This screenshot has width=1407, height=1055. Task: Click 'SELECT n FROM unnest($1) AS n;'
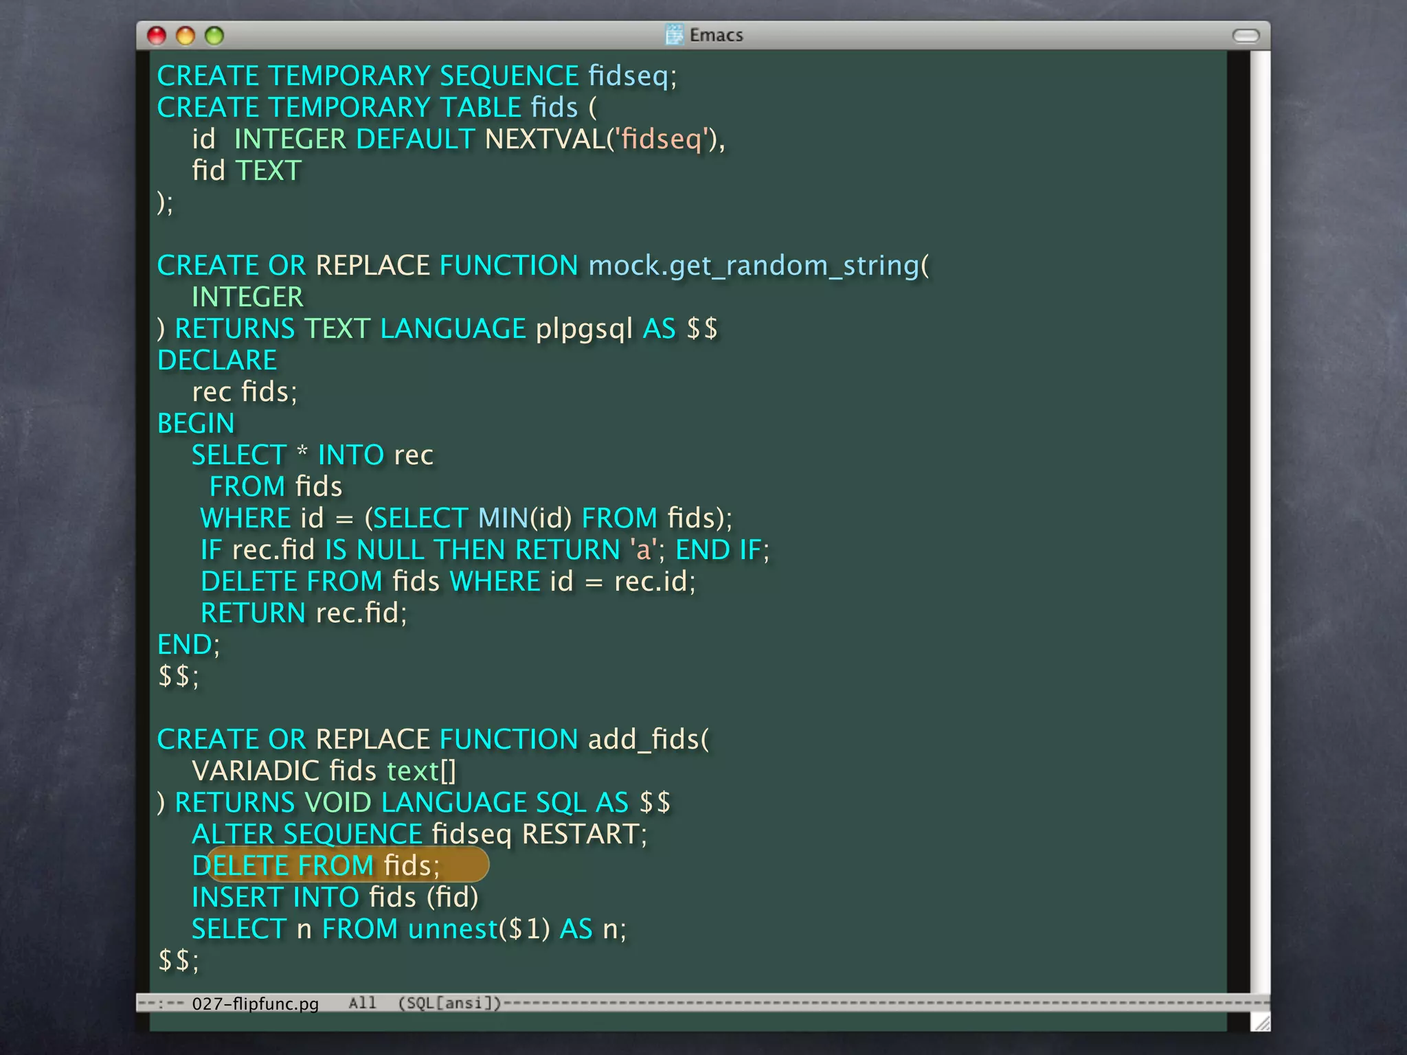(409, 929)
